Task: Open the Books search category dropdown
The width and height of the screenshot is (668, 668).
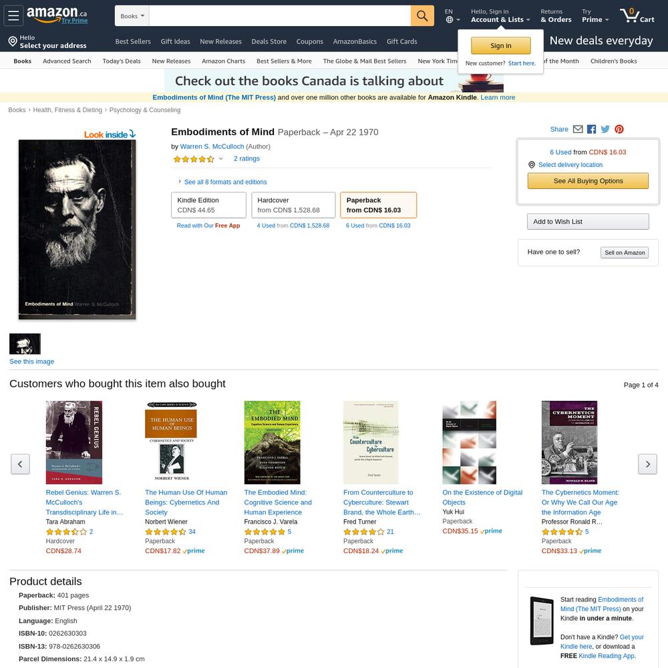Action: [132, 16]
